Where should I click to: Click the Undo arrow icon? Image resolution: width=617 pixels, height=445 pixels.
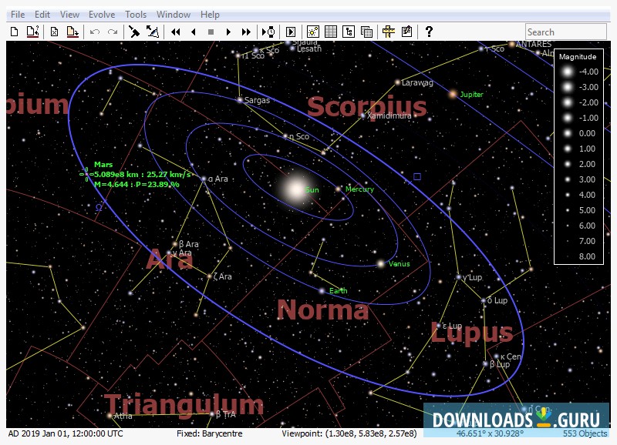(94, 32)
